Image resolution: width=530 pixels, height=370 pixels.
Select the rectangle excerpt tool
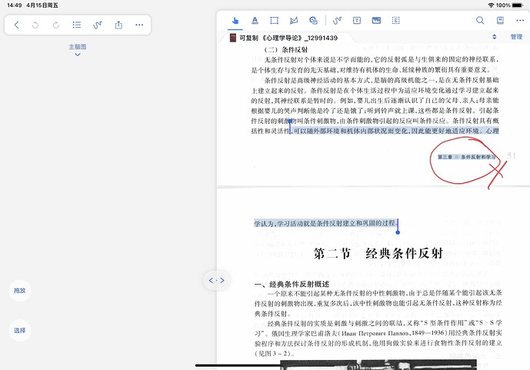274,21
